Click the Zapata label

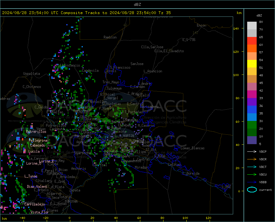75,190
